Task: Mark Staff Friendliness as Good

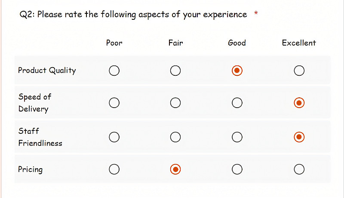Action: (237, 137)
